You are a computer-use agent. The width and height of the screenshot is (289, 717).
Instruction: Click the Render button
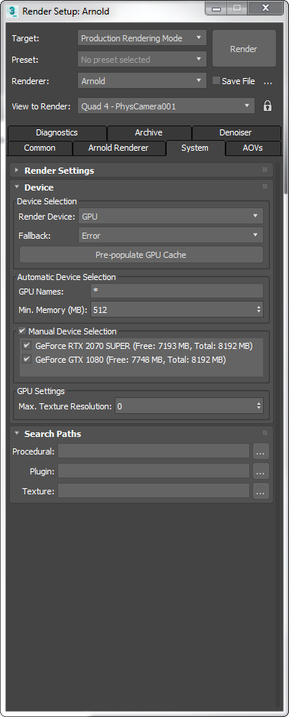[244, 49]
